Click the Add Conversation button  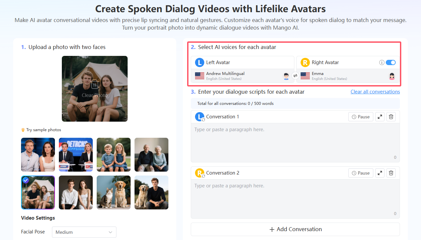[x=295, y=229]
